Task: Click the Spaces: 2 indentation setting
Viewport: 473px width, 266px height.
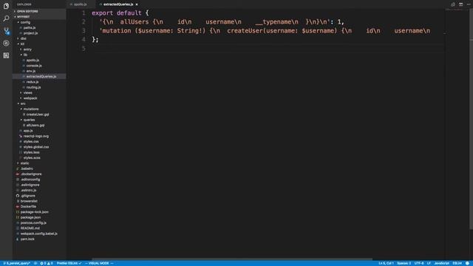Action: pyautogui.click(x=404, y=263)
